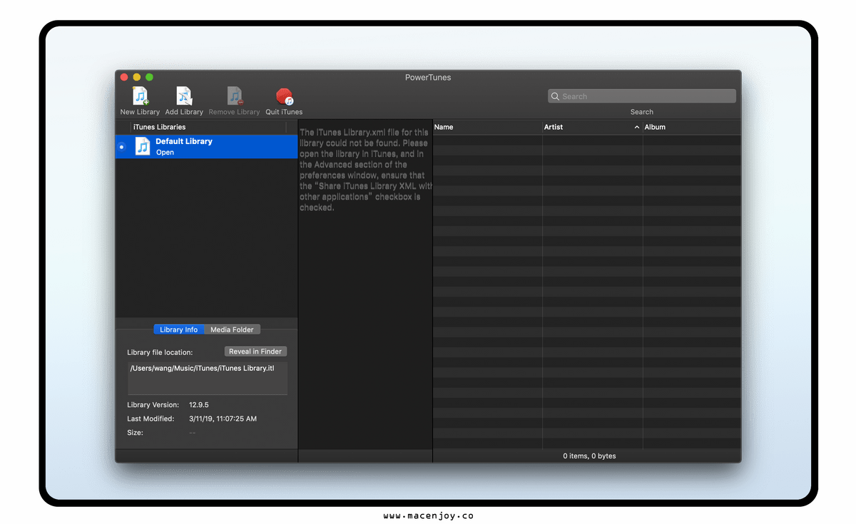Click the Default Library music file icon
This screenshot has height=524, width=856.
[x=143, y=147]
